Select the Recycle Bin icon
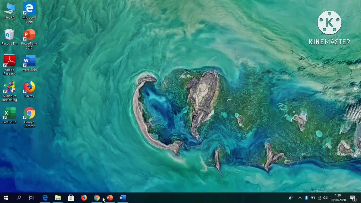This screenshot has height=203, width=361. [x=9, y=37]
